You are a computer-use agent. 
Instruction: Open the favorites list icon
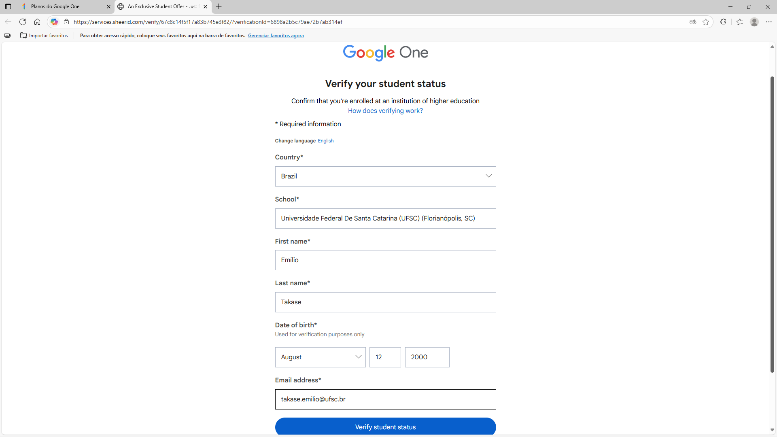(x=740, y=22)
